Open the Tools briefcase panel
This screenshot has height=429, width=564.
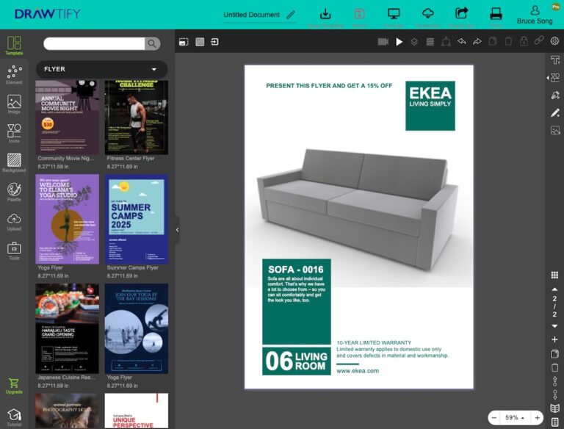pos(14,250)
